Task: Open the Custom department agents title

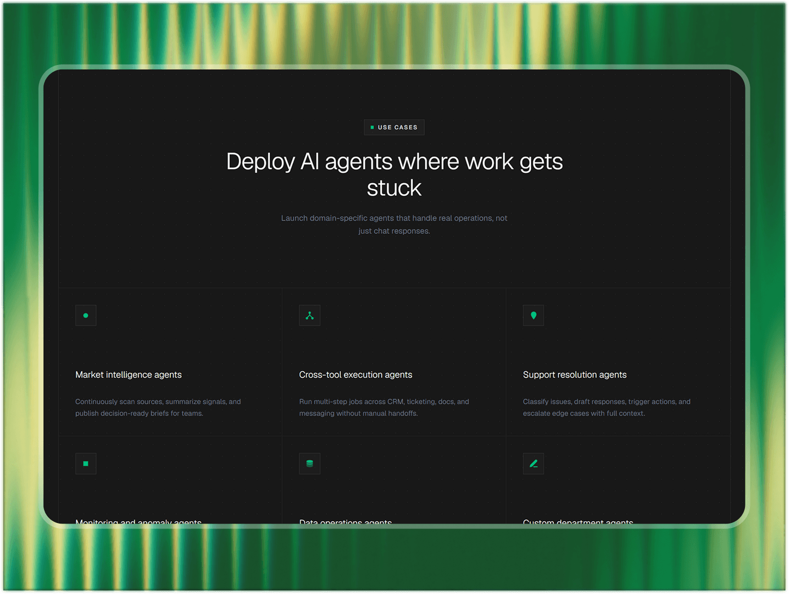Action: point(578,521)
